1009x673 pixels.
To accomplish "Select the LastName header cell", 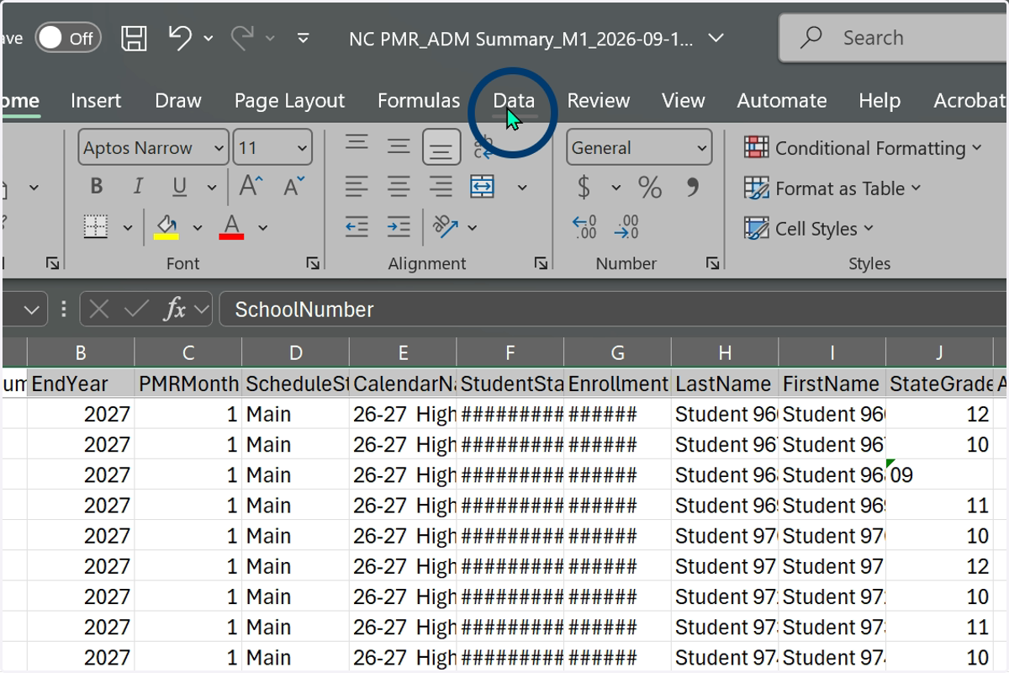I will click(725, 384).
